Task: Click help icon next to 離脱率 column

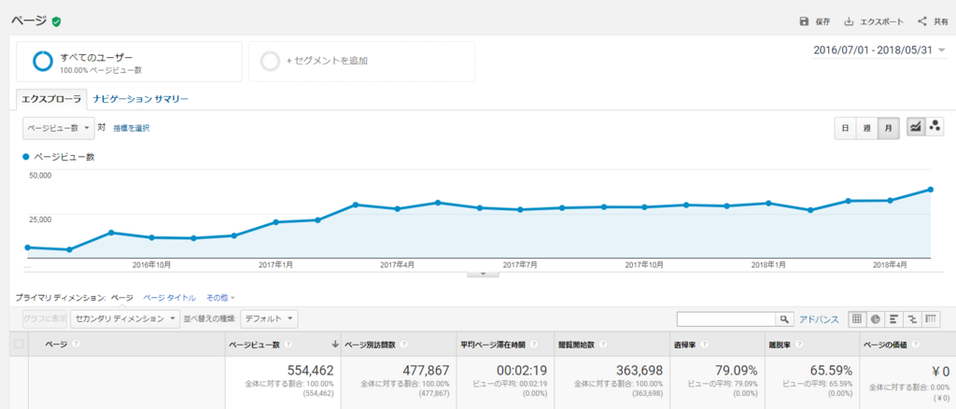Action: 800,345
